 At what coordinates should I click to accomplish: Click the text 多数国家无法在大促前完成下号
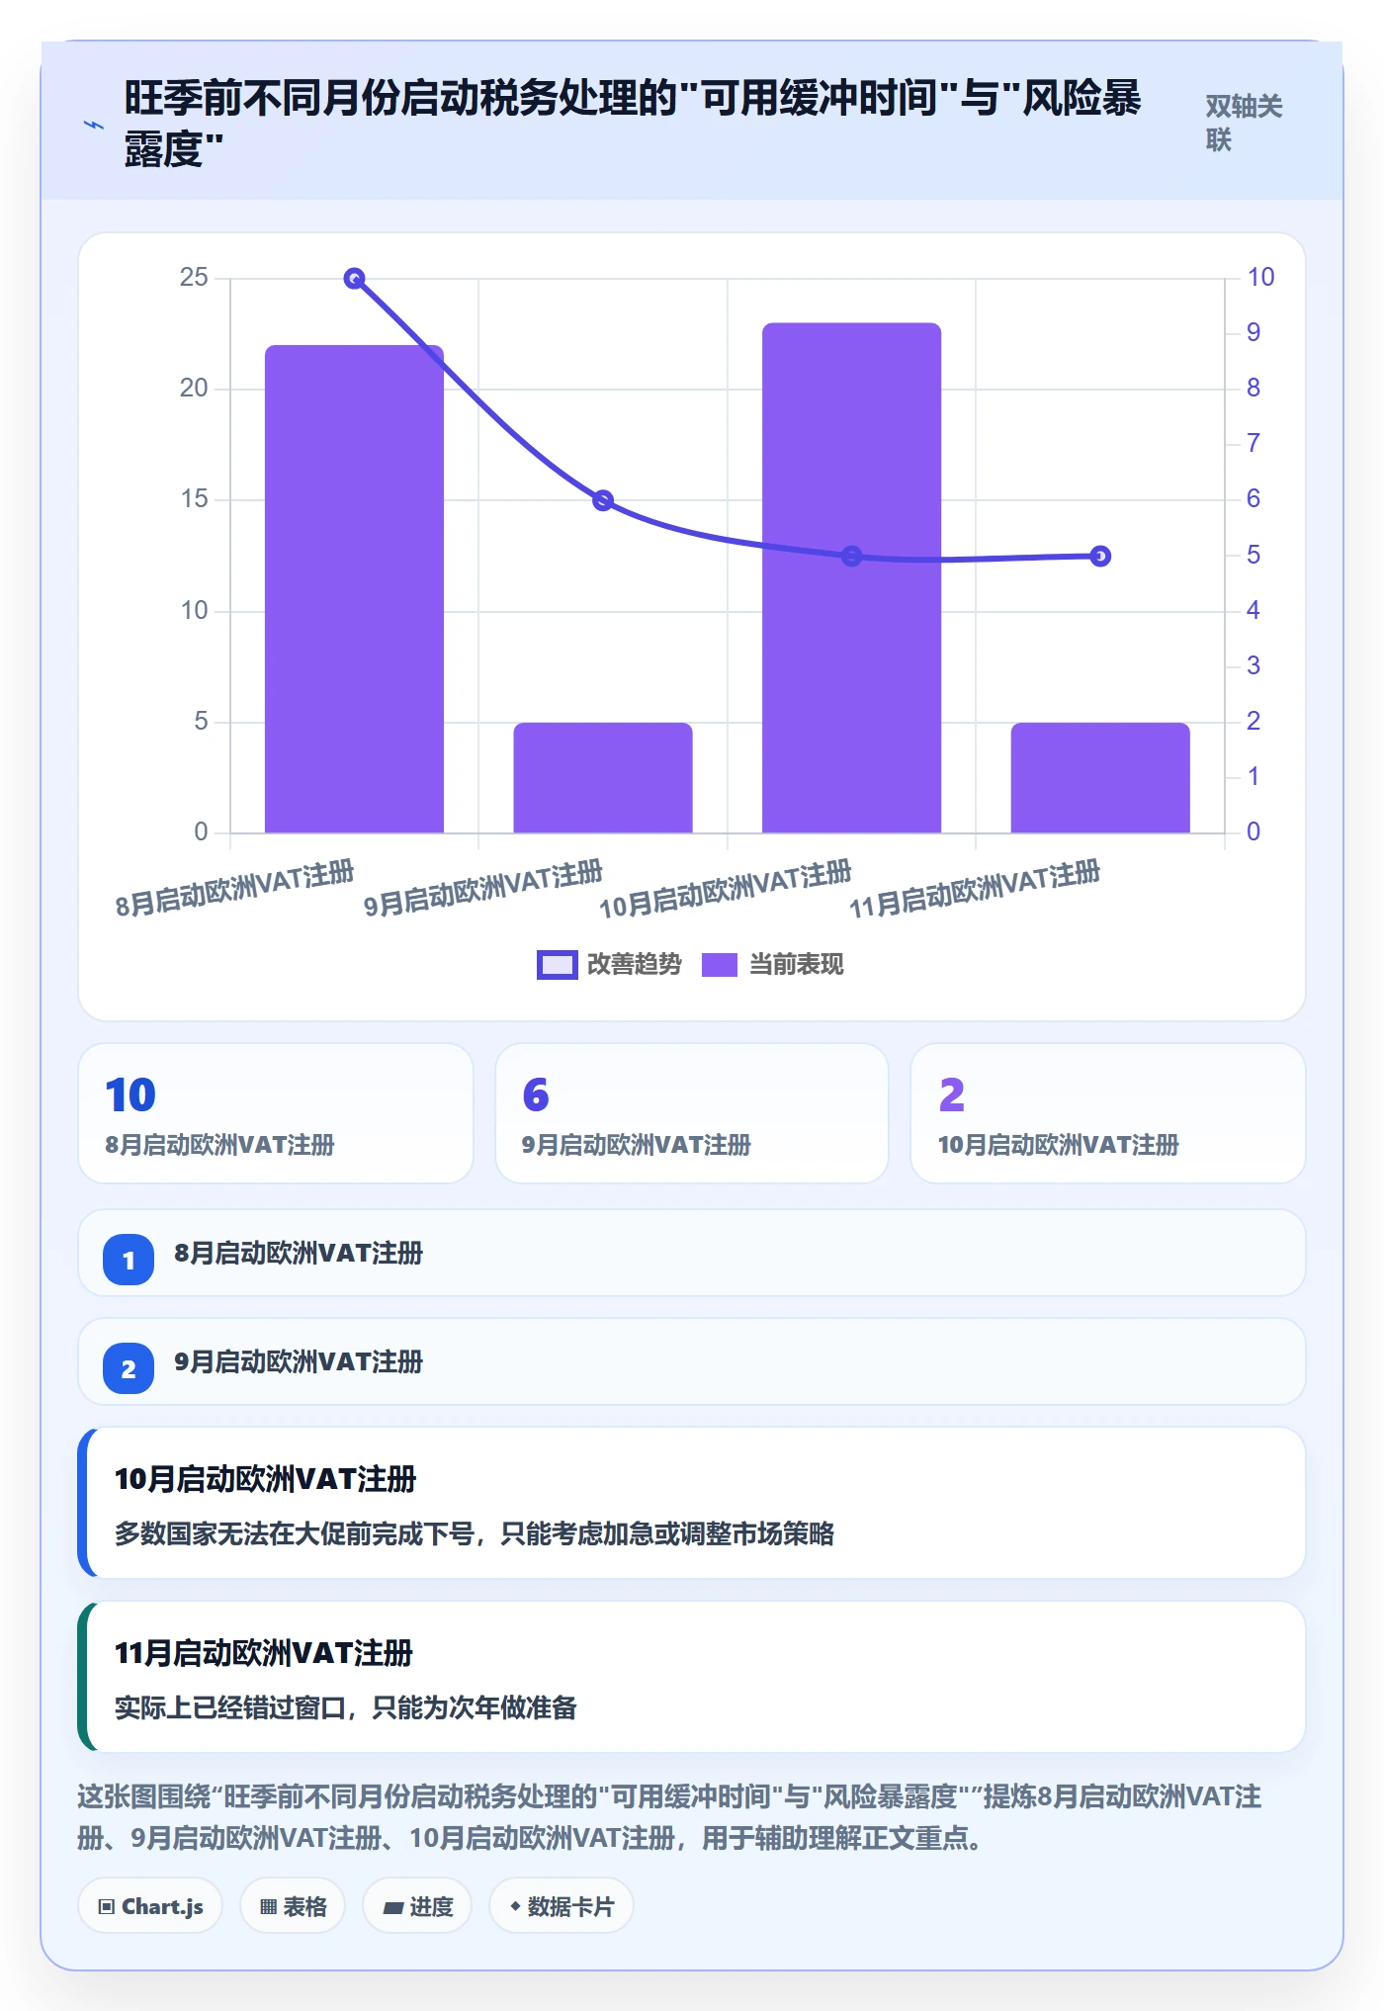(295, 1533)
